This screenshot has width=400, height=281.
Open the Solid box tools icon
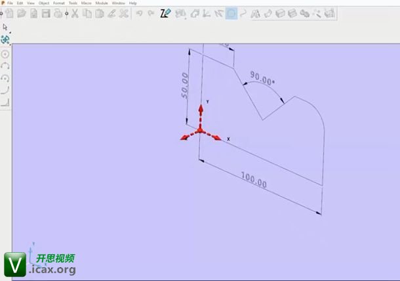pos(280,13)
